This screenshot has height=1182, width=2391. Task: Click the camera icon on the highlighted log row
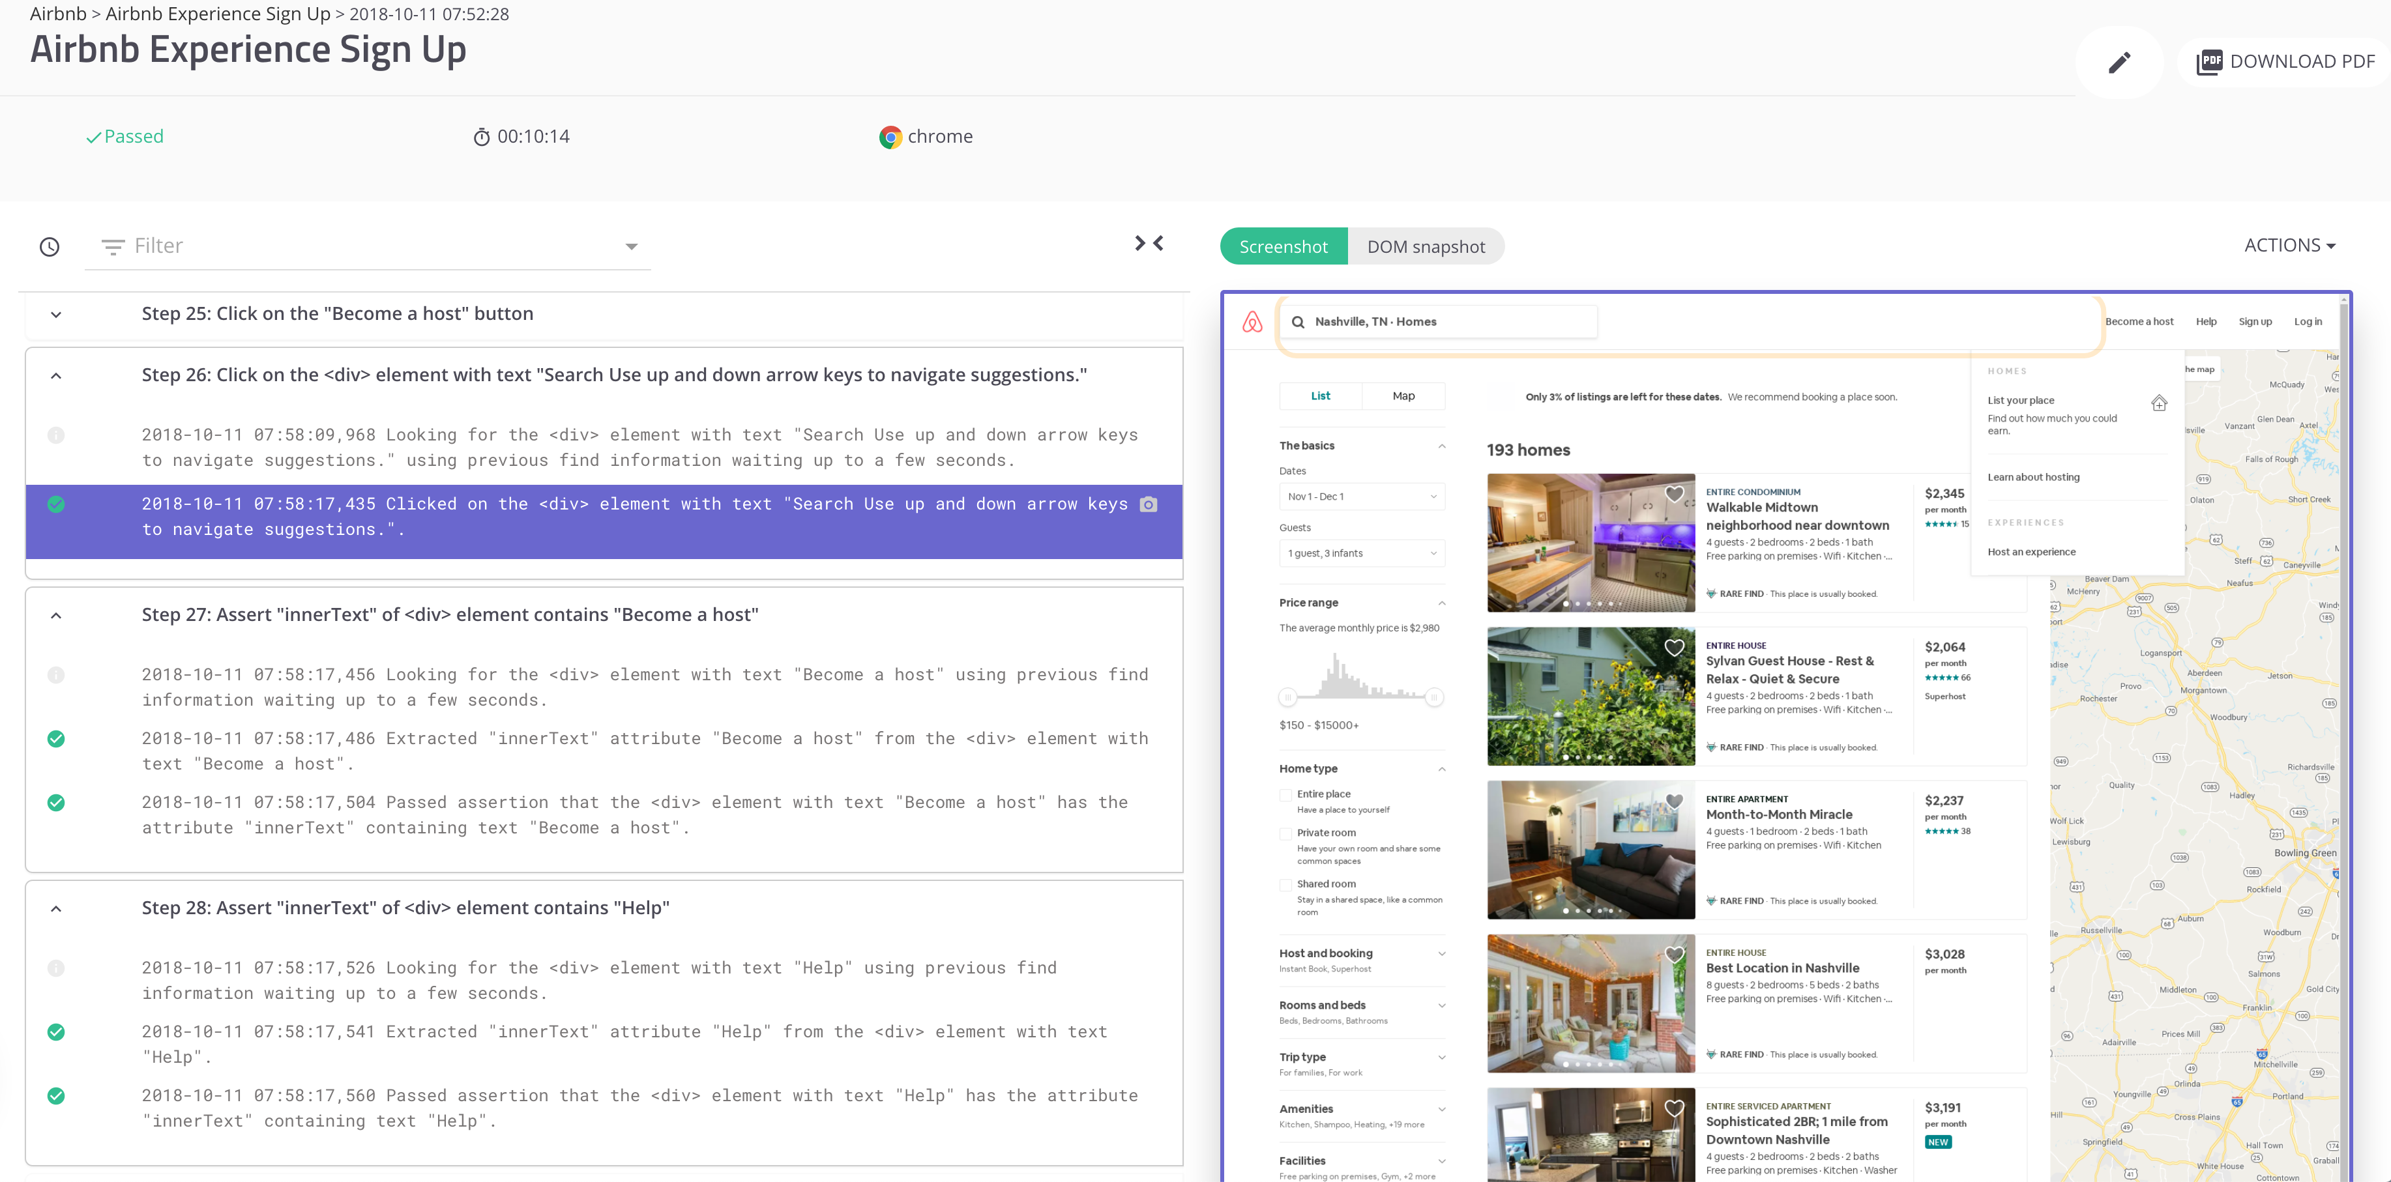pyautogui.click(x=1148, y=505)
